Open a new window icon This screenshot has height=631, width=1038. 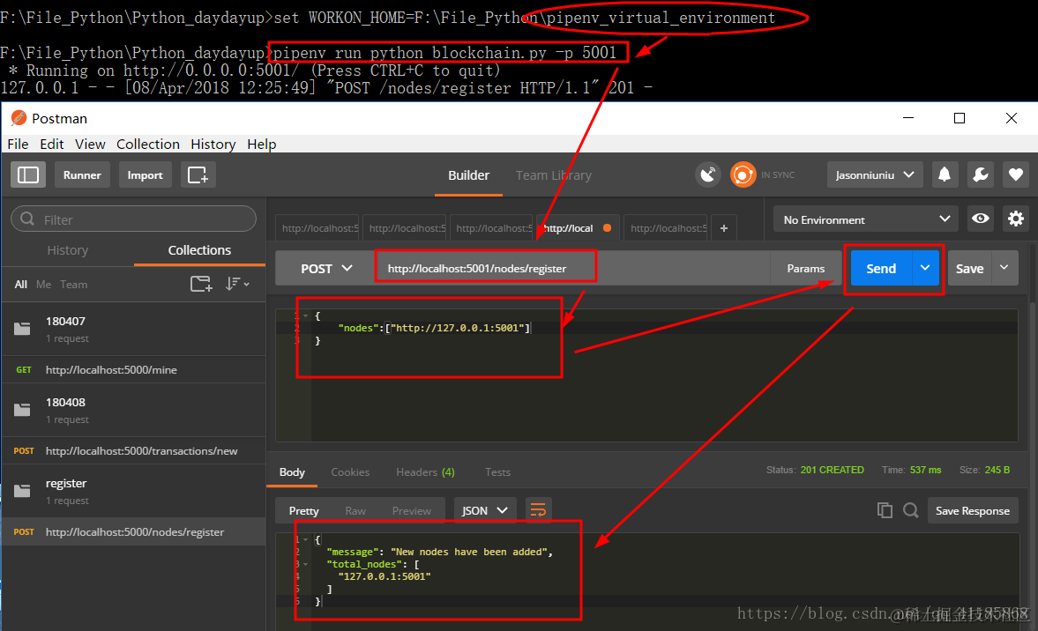[198, 175]
